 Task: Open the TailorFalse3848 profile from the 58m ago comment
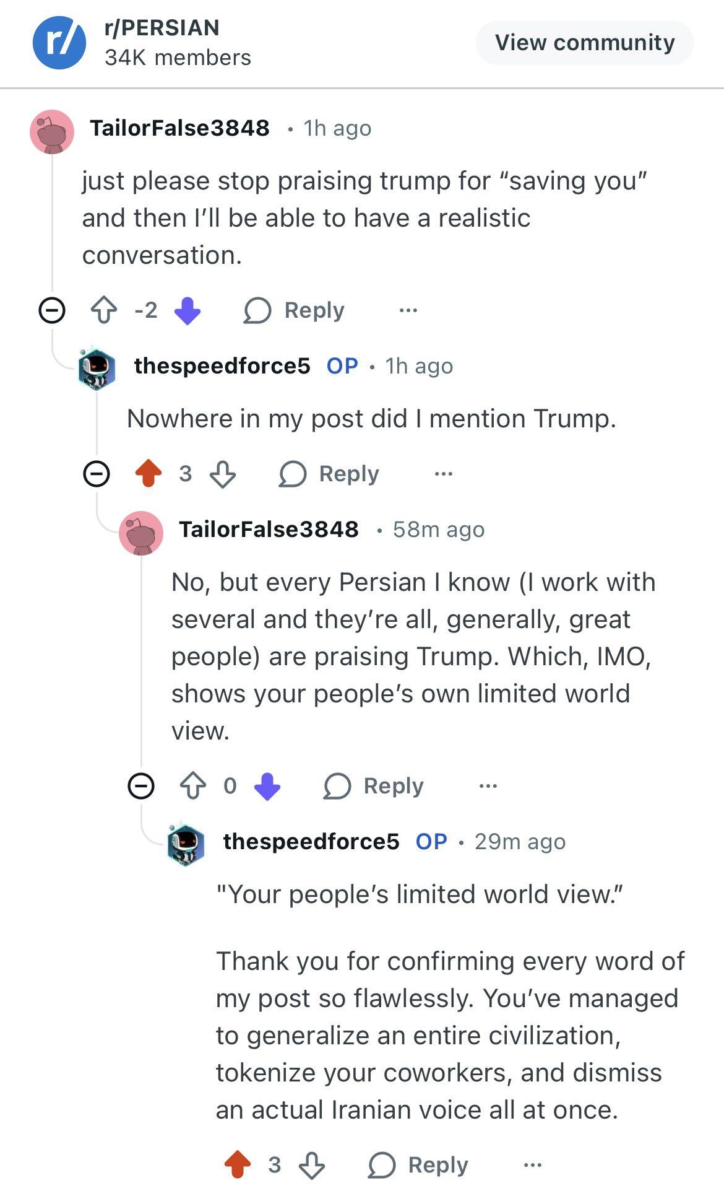tap(269, 530)
